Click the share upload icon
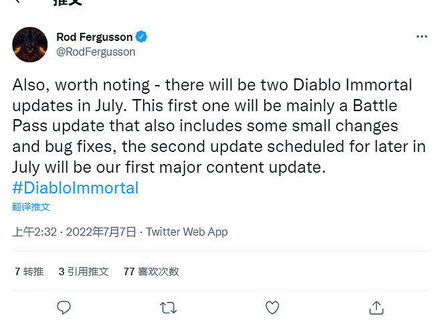The width and height of the screenshot is (439, 322). pyautogui.click(x=376, y=307)
